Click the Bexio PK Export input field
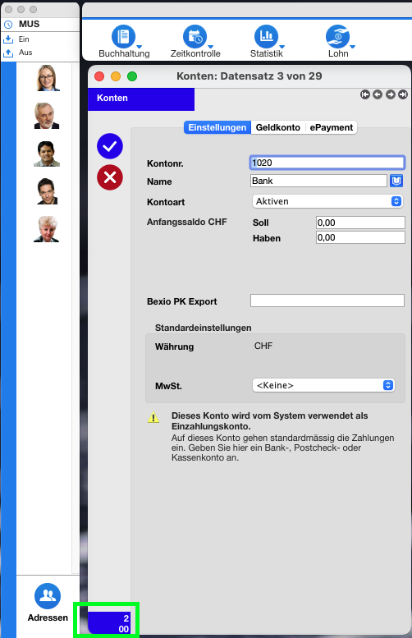The height and width of the screenshot is (638, 412). [327, 301]
